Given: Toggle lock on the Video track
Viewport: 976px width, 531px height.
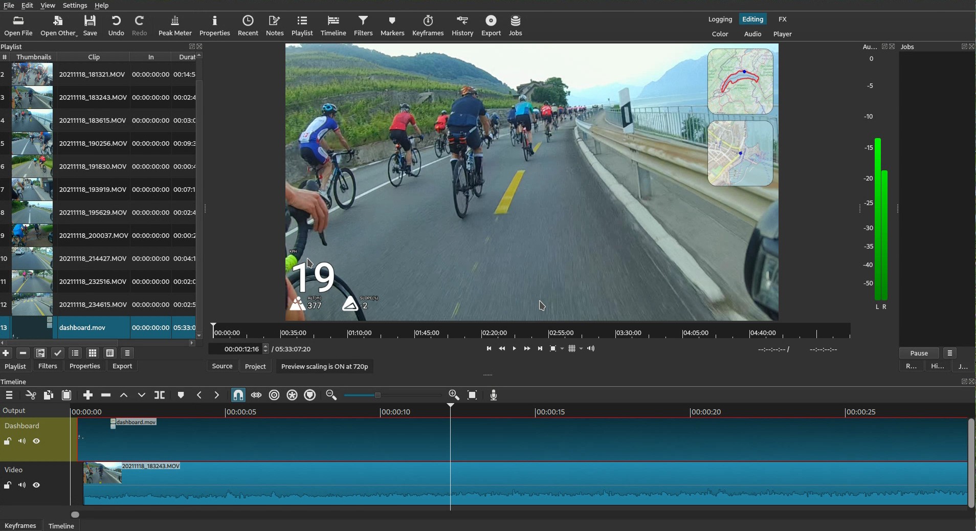Looking at the screenshot, I should (x=8, y=485).
